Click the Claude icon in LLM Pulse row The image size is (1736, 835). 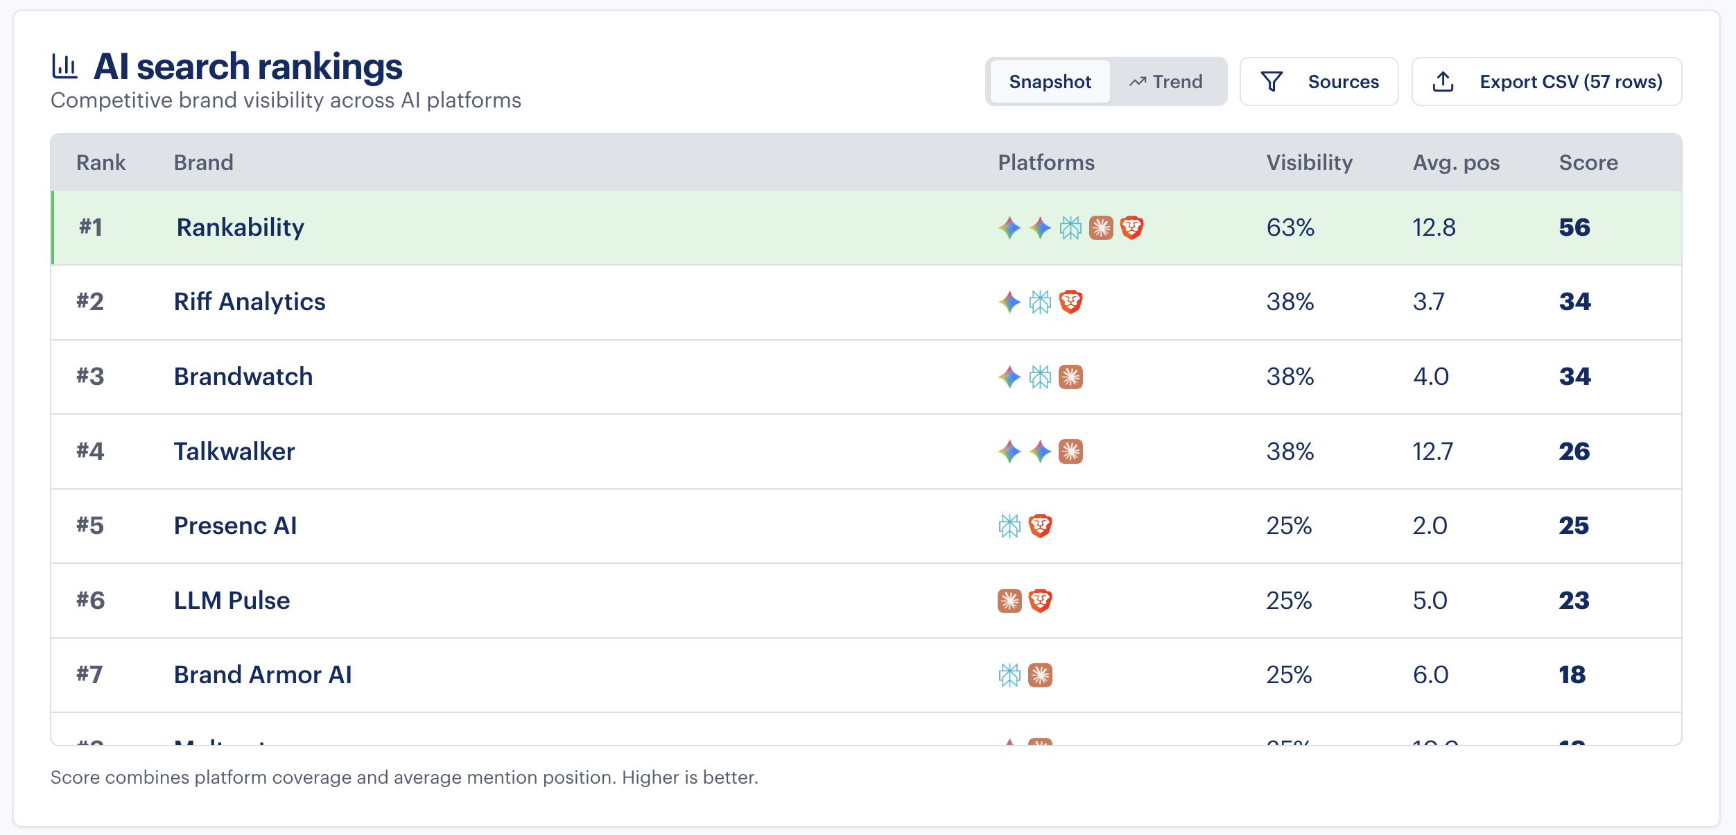pos(1009,601)
